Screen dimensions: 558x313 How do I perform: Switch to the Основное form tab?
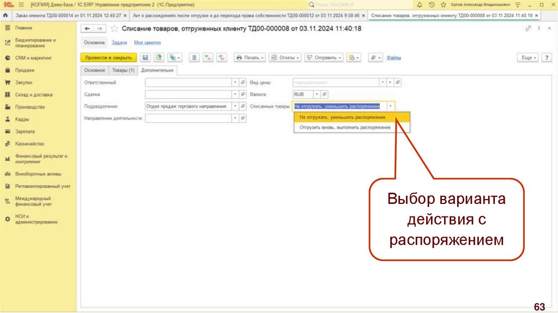tap(95, 70)
